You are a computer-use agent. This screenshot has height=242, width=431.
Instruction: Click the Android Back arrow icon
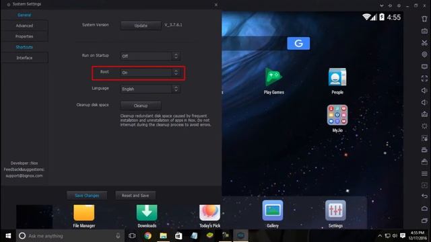coord(424,196)
